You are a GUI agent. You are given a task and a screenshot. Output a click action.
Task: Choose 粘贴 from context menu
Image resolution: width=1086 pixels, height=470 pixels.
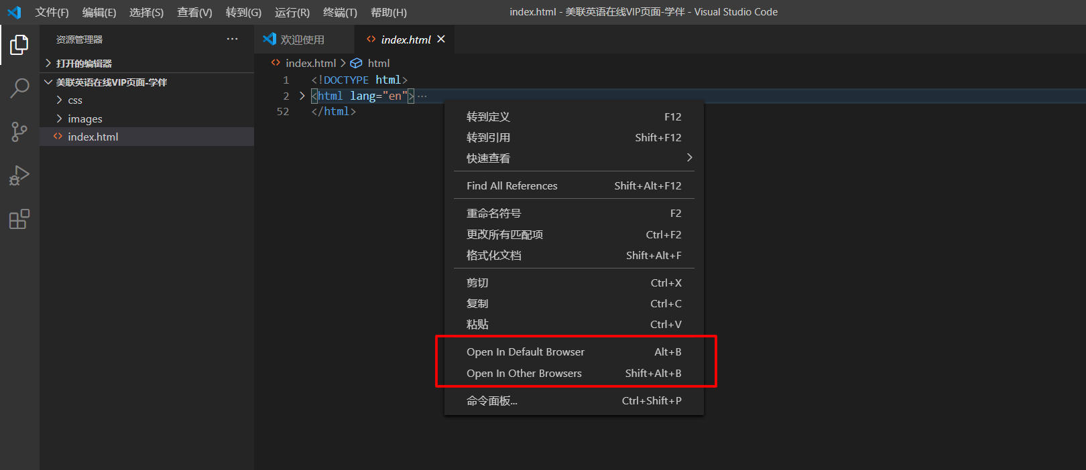point(574,324)
